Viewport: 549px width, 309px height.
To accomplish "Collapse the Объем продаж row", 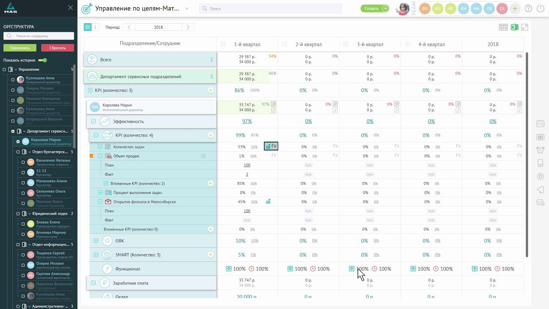I will [x=100, y=156].
